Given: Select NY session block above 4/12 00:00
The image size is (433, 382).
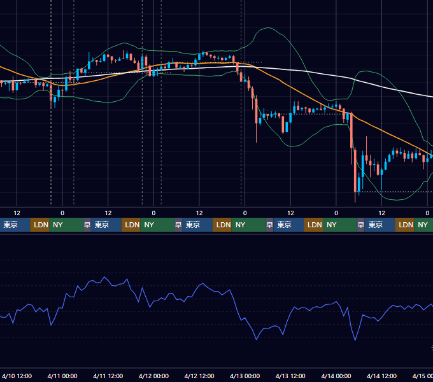Looking at the screenshot, I should click(x=157, y=225).
